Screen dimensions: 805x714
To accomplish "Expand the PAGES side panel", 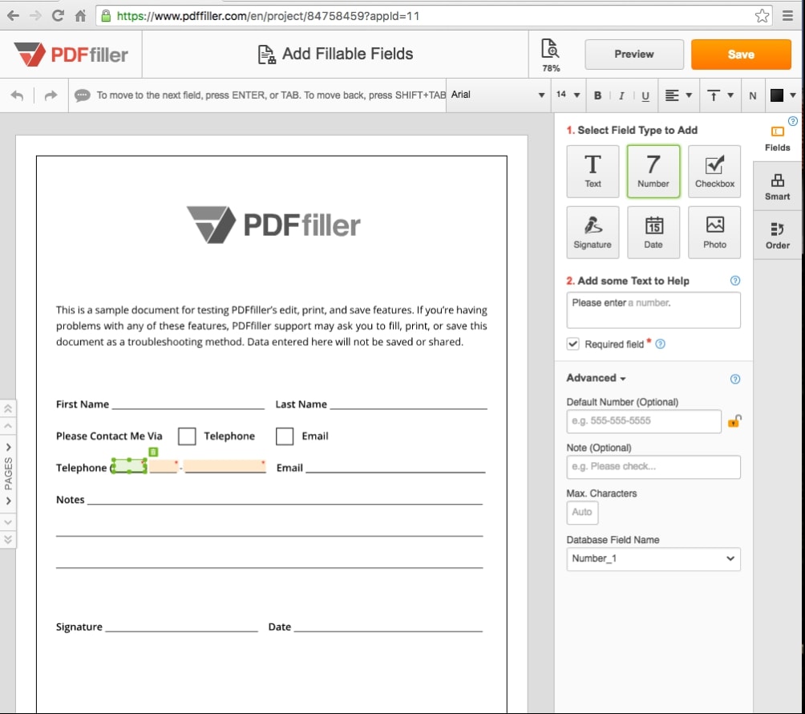I will 8,473.
